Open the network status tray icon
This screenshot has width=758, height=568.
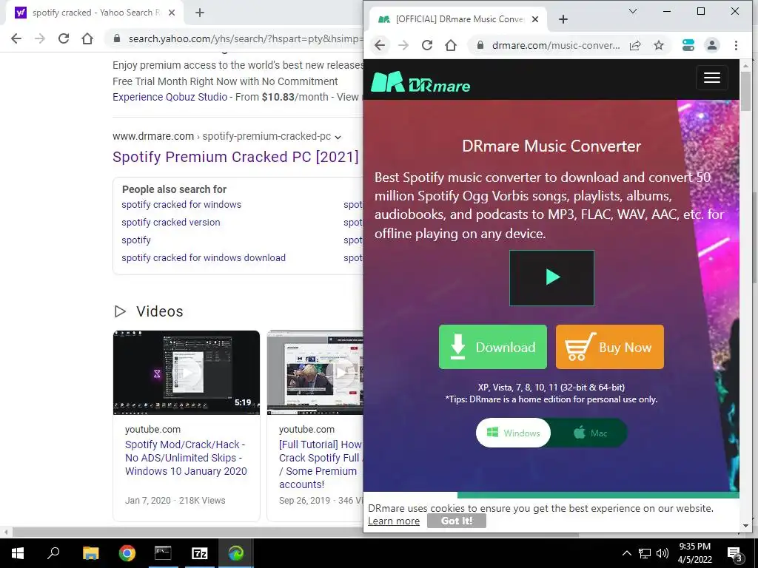coord(645,553)
